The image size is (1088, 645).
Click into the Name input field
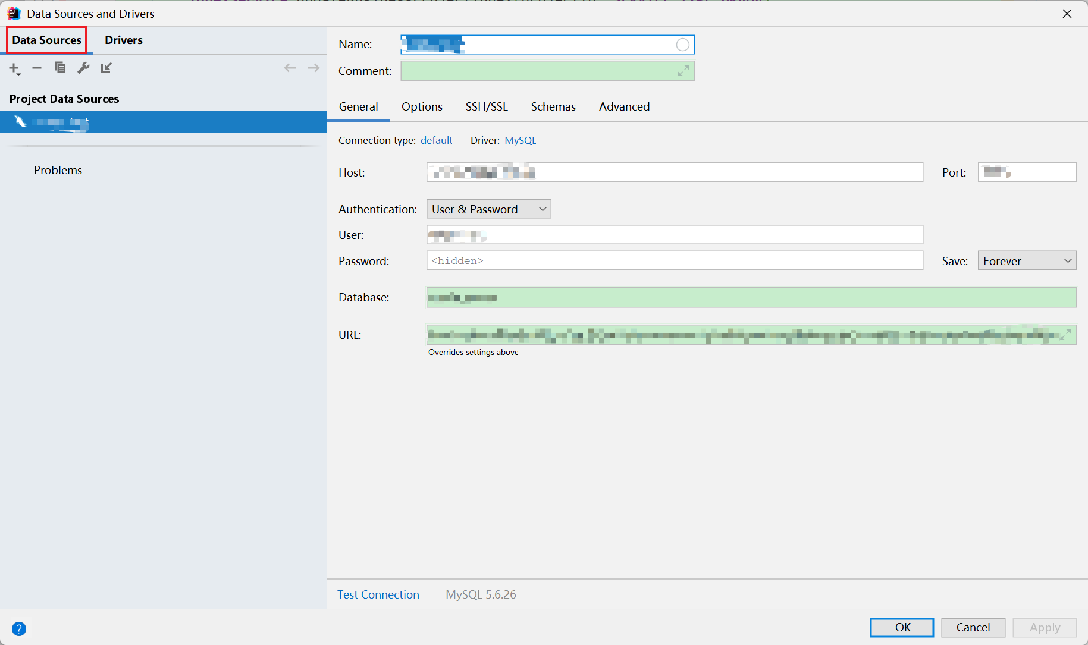(x=547, y=45)
